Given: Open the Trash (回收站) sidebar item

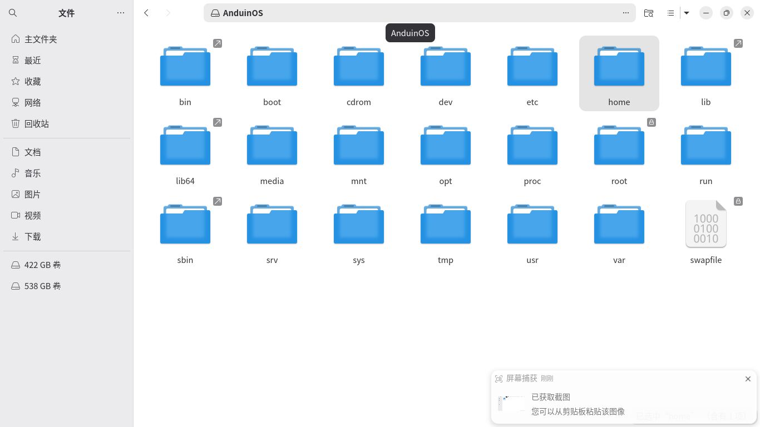Looking at the screenshot, I should pyautogui.click(x=37, y=123).
